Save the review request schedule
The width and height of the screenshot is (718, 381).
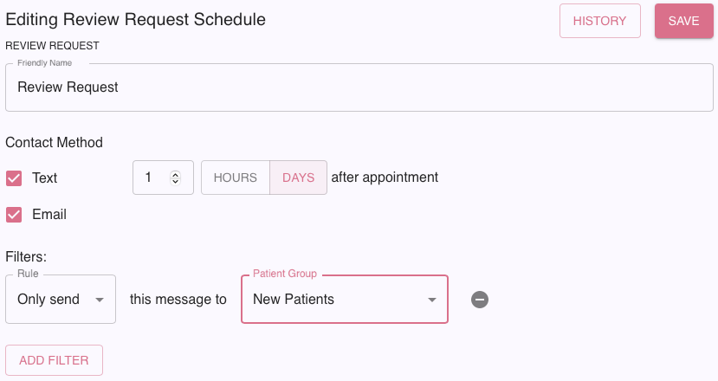click(683, 21)
